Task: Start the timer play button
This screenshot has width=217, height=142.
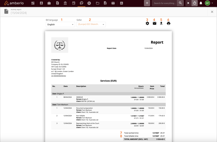Action: coord(188,3)
